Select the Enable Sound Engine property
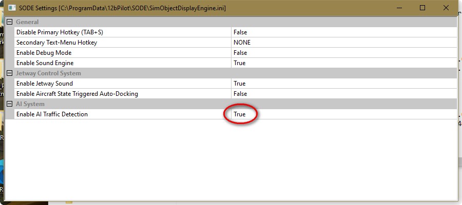The height and width of the screenshot is (205, 462). (x=123, y=63)
